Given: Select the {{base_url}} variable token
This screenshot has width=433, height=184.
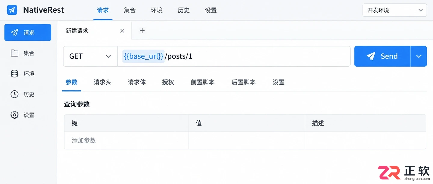Looking at the screenshot, I should (143, 56).
